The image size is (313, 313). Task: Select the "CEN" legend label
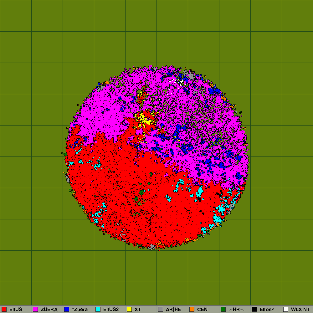click(202, 310)
